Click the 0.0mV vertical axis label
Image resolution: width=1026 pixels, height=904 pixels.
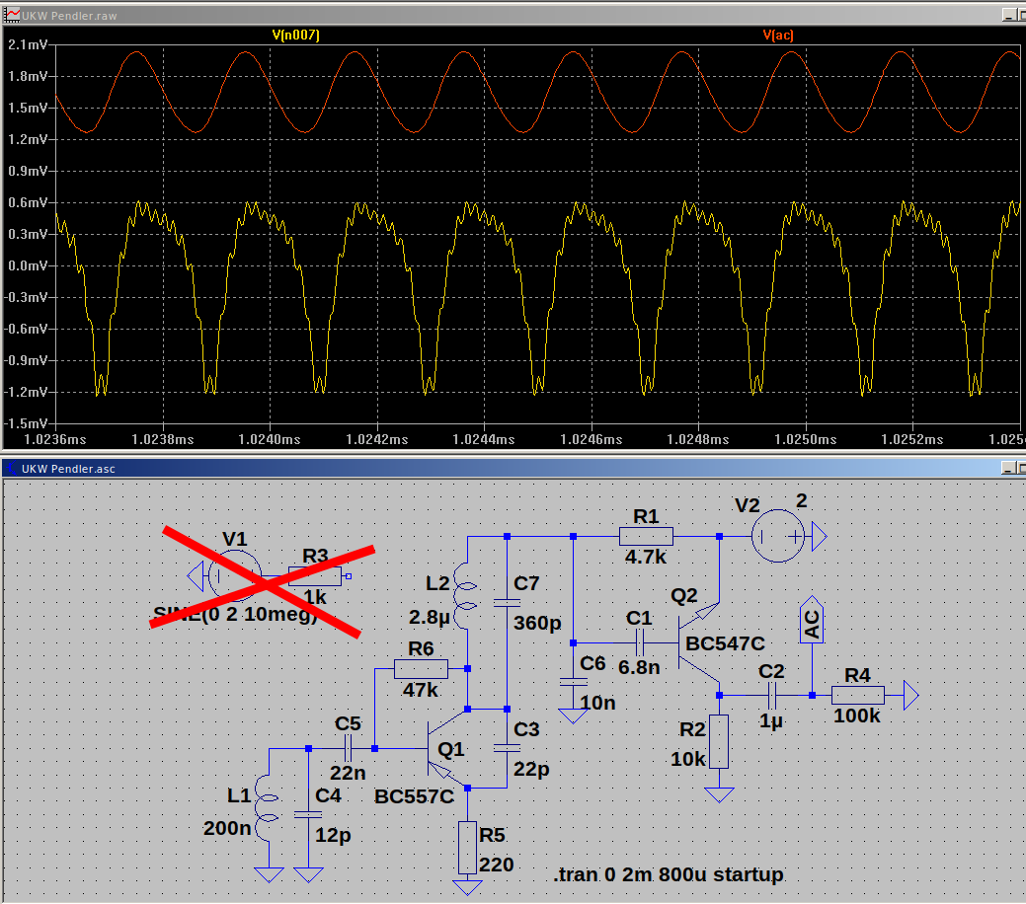tap(27, 266)
